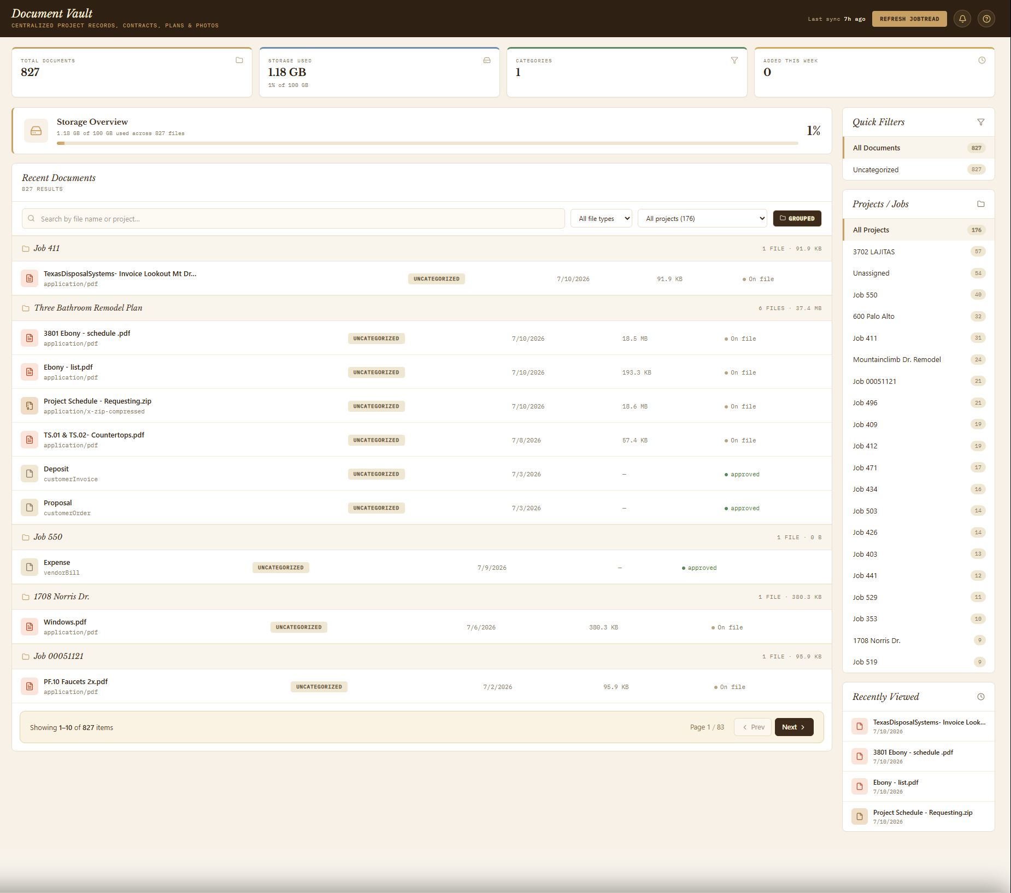Collapse the Job 411 group header
Viewport: 1011px width, 893px height.
(422, 248)
